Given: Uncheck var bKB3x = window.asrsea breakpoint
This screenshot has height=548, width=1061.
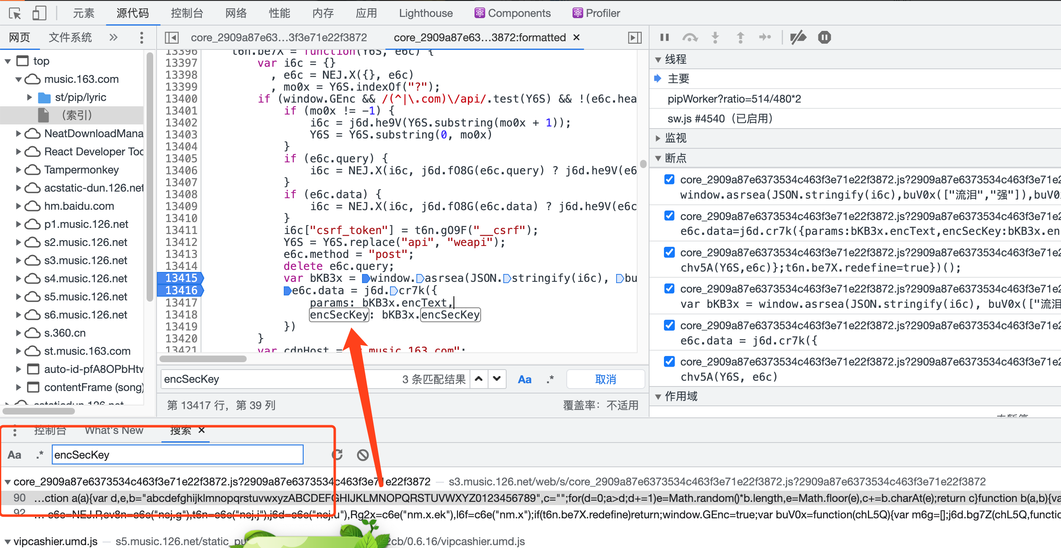Looking at the screenshot, I should point(669,288).
